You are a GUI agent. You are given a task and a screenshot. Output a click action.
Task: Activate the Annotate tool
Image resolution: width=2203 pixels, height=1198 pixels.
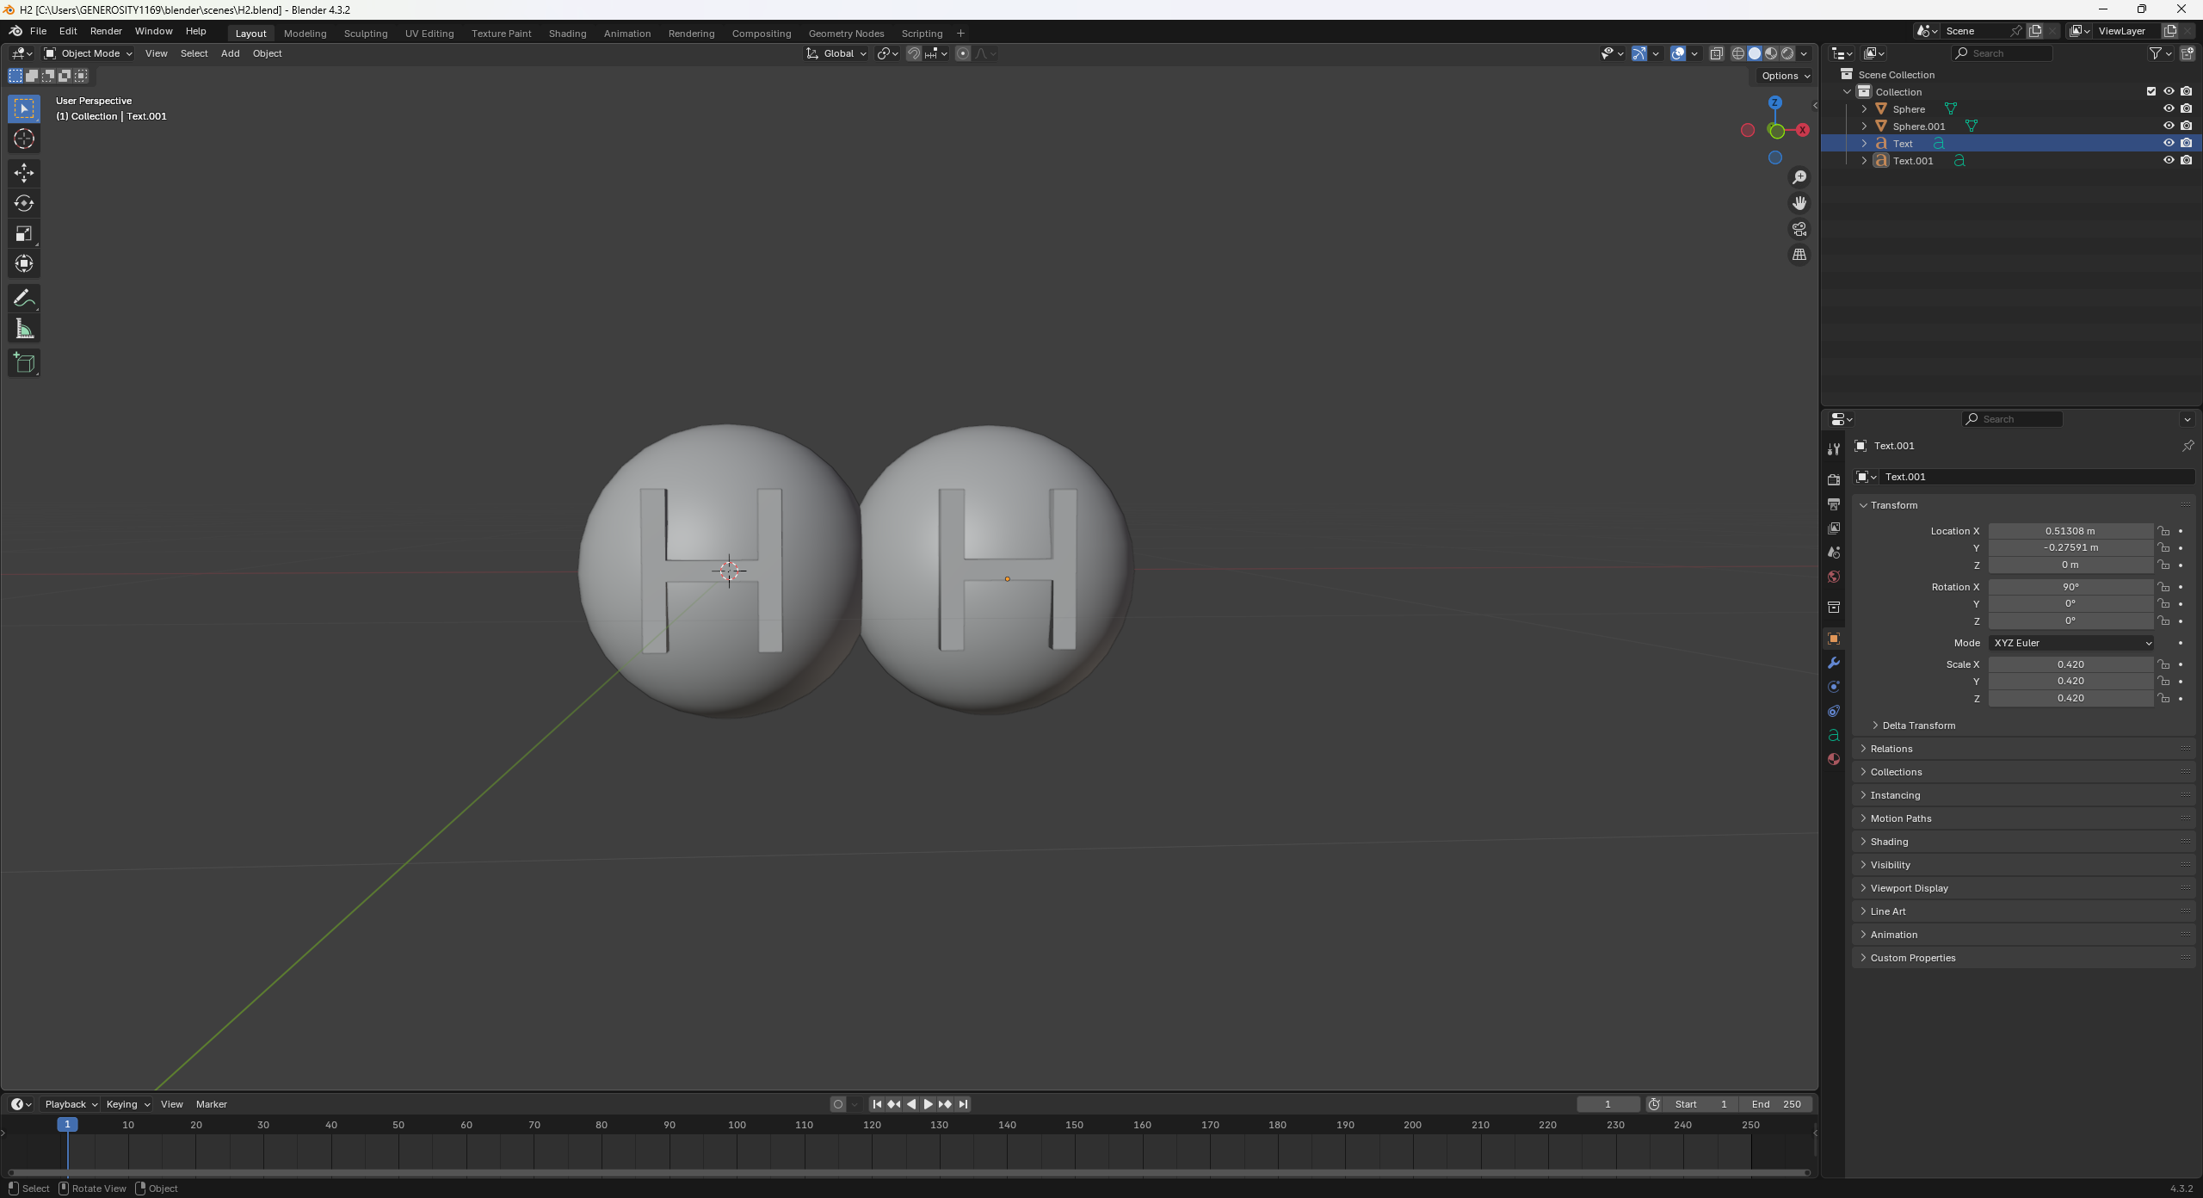[x=24, y=299]
